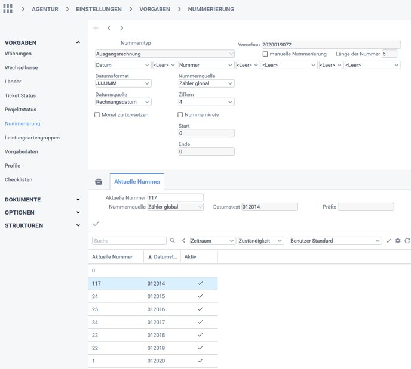Open the Datumsformat JJJJMM dropdown

coord(123,83)
